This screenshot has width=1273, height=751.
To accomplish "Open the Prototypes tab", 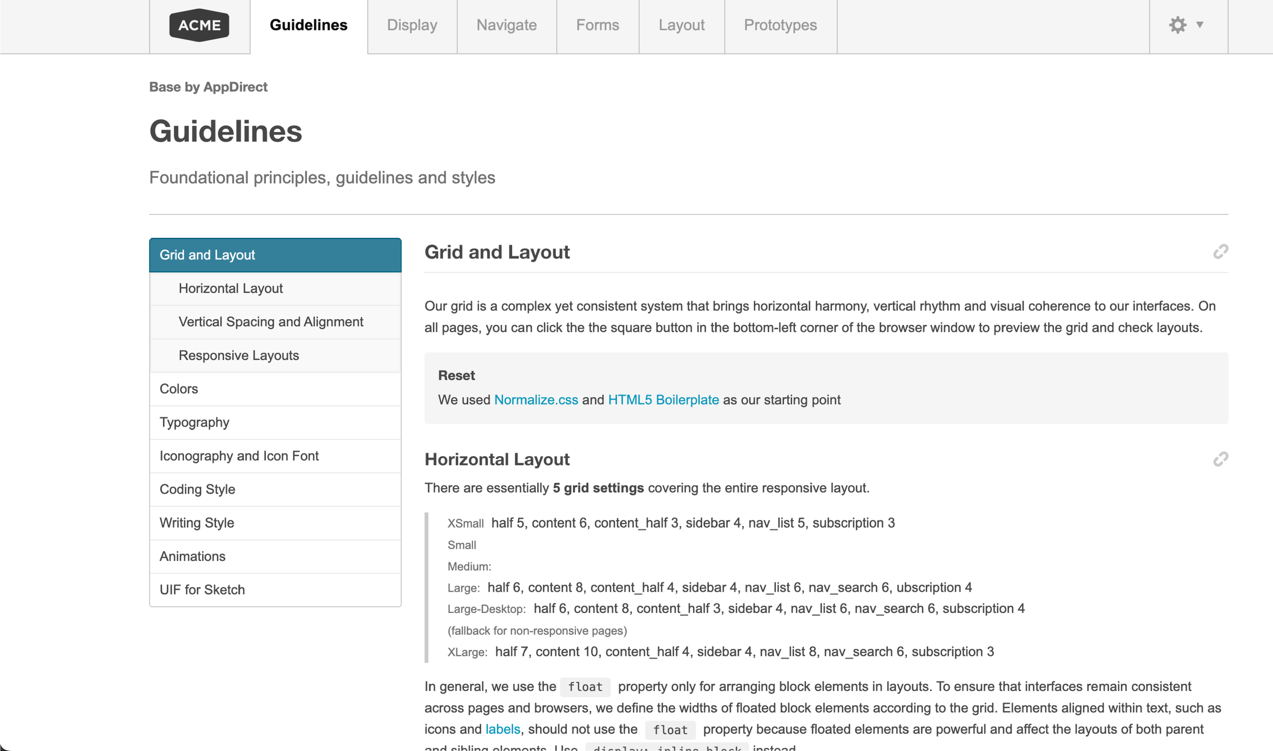I will pyautogui.click(x=780, y=25).
